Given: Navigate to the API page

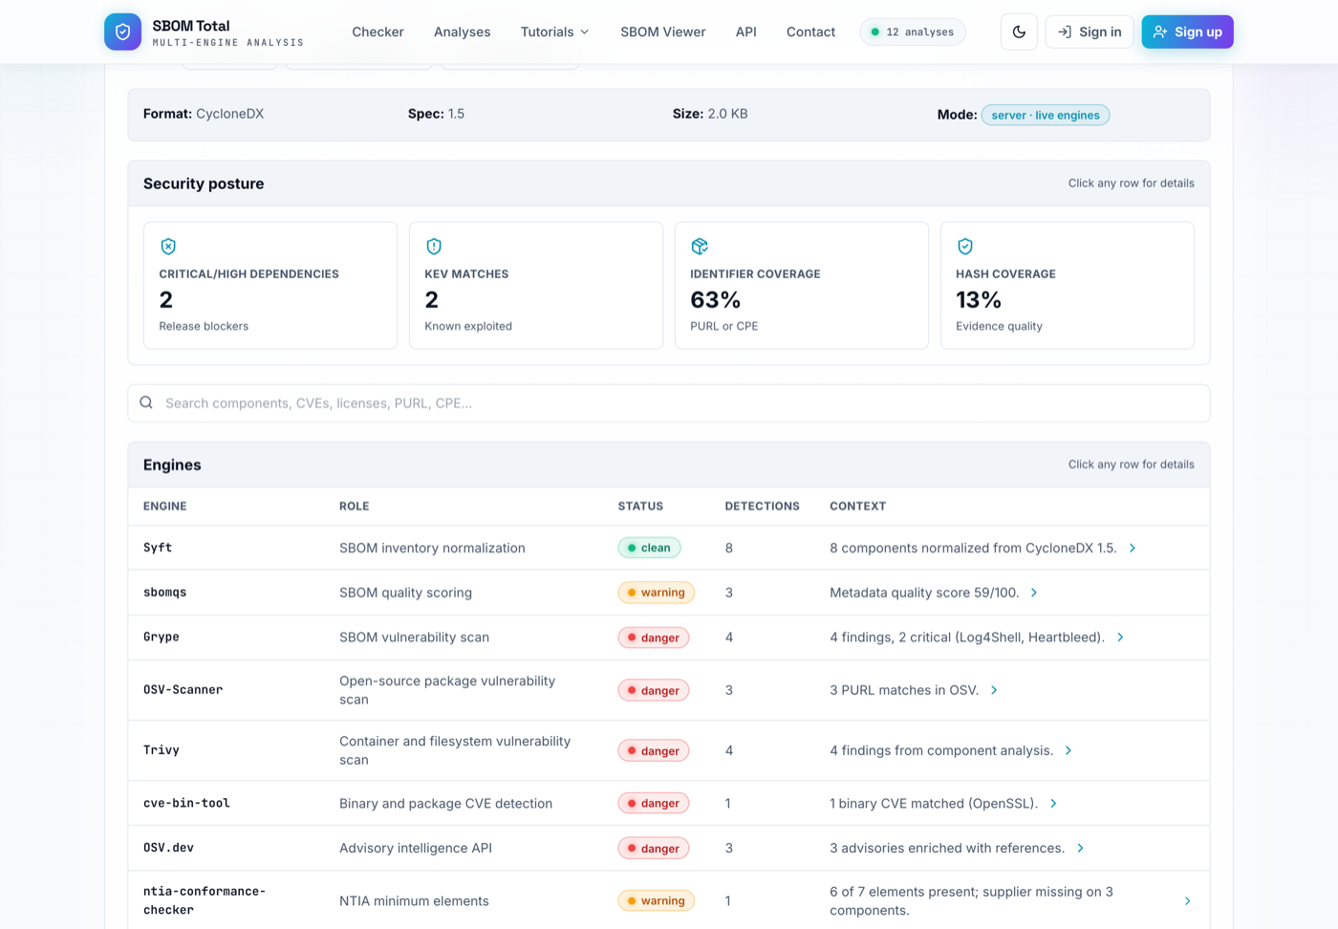Looking at the screenshot, I should [745, 32].
